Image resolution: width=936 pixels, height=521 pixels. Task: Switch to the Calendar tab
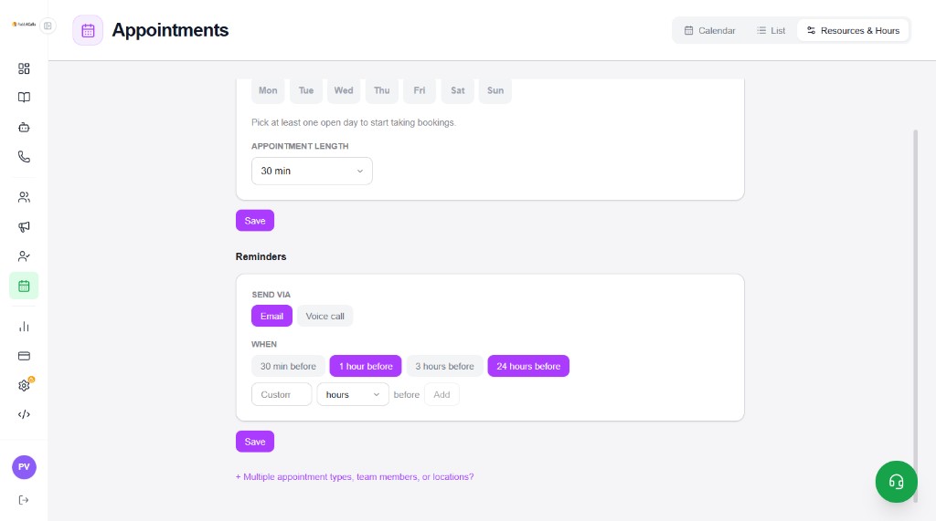tap(709, 30)
